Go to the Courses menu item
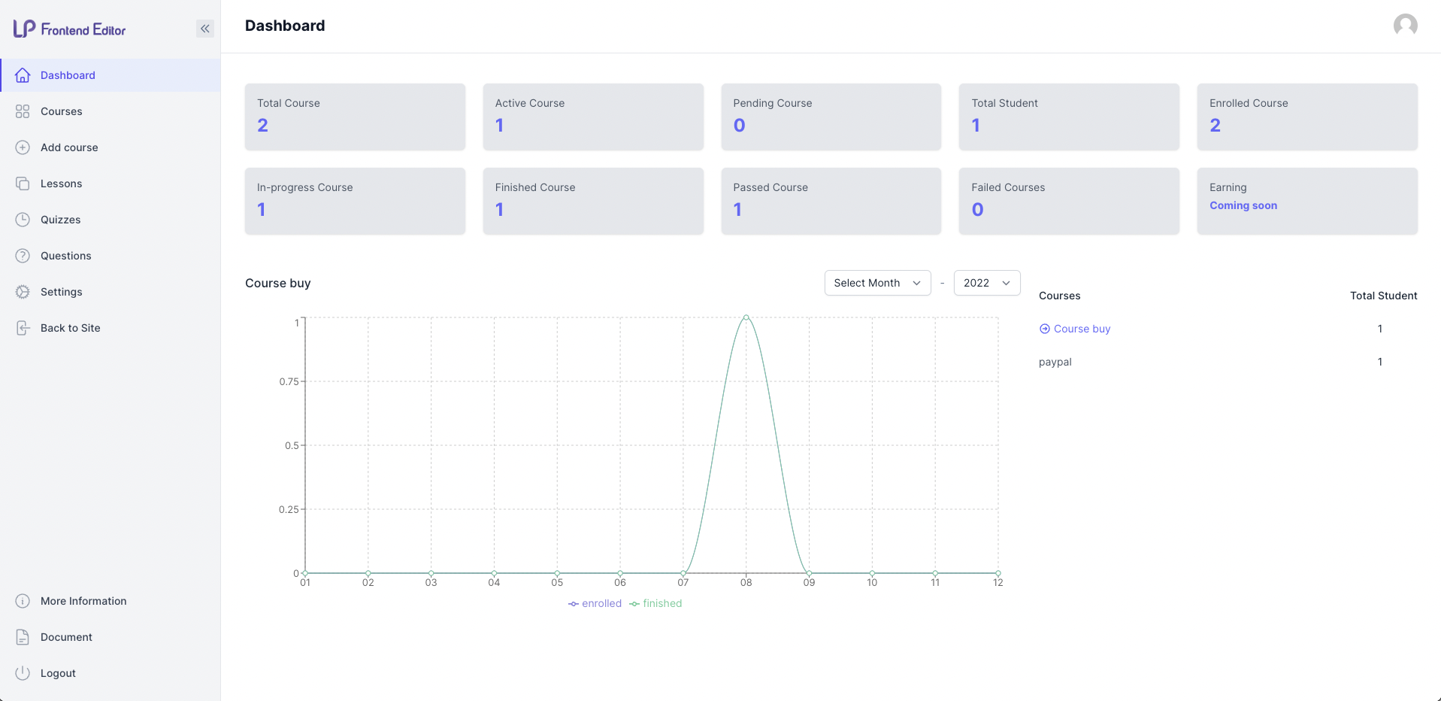The width and height of the screenshot is (1441, 701). 110,111
